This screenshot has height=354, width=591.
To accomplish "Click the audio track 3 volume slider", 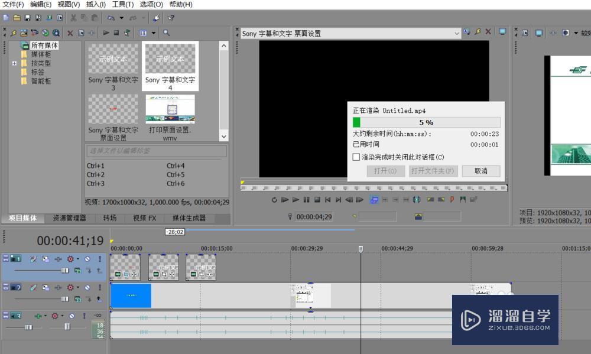I will 28,327.
